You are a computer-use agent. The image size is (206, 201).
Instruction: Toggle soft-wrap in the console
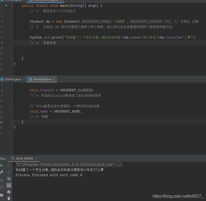[9, 179]
